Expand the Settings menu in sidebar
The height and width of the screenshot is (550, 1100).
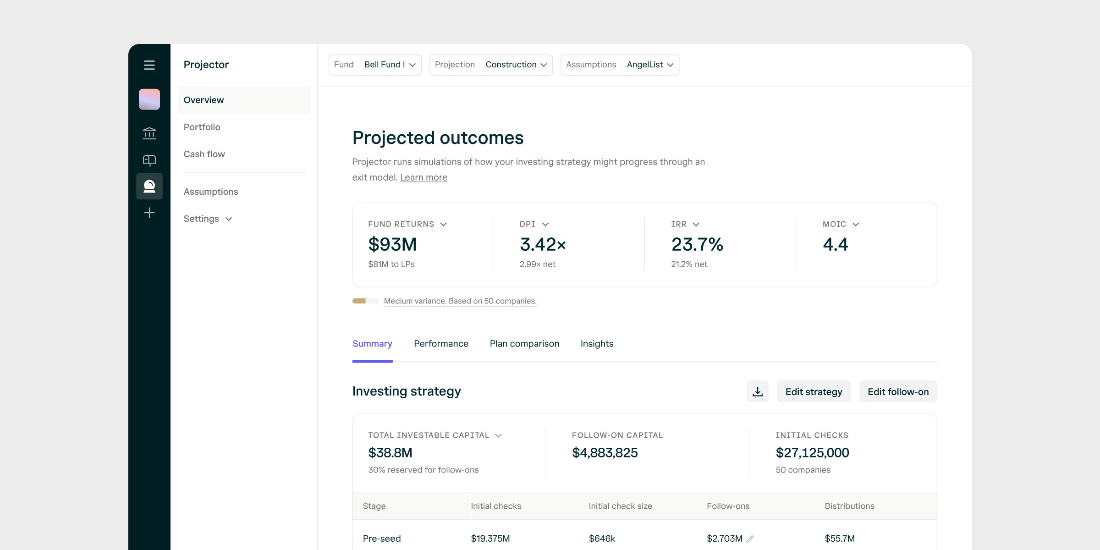[x=208, y=219]
